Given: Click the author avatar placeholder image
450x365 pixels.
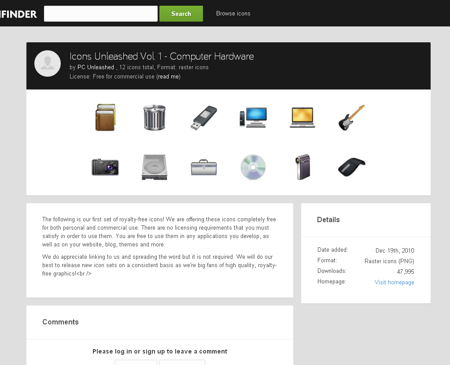Looking at the screenshot, I should click(48, 63).
